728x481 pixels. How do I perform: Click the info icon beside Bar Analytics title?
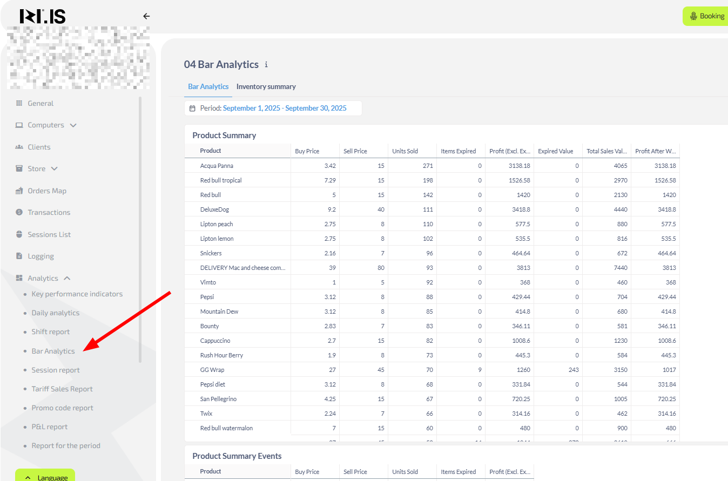[x=266, y=64]
